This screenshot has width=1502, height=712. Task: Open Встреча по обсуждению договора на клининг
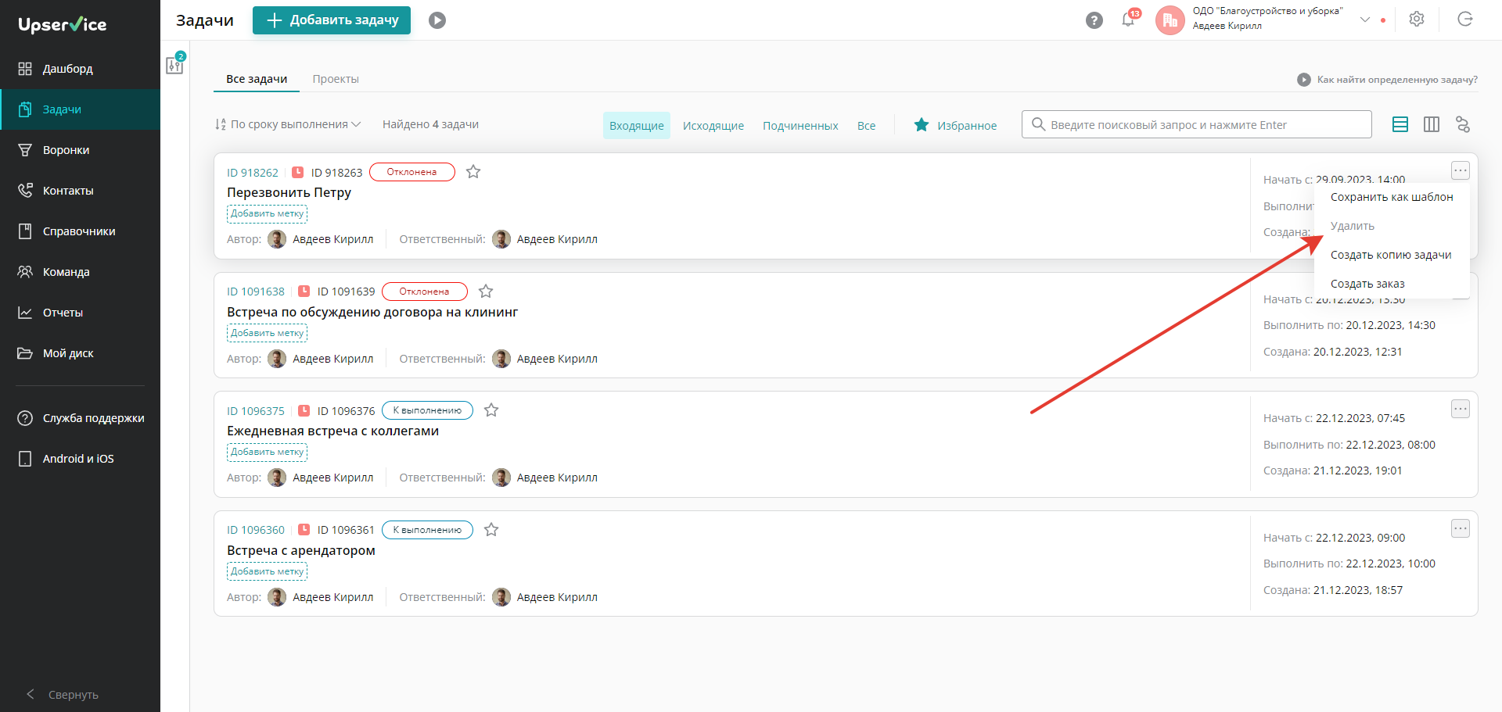click(x=372, y=312)
